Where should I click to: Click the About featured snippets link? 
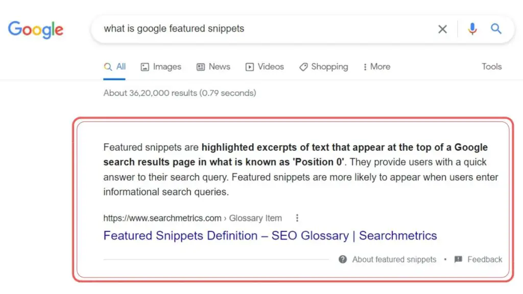pyautogui.click(x=394, y=259)
